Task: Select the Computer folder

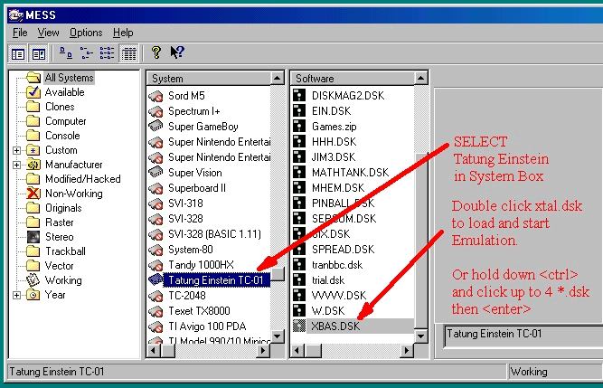Action: coord(66,121)
